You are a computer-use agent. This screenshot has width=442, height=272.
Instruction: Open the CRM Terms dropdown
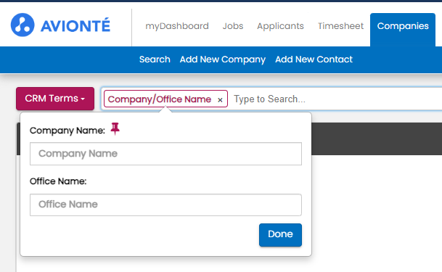tap(55, 99)
